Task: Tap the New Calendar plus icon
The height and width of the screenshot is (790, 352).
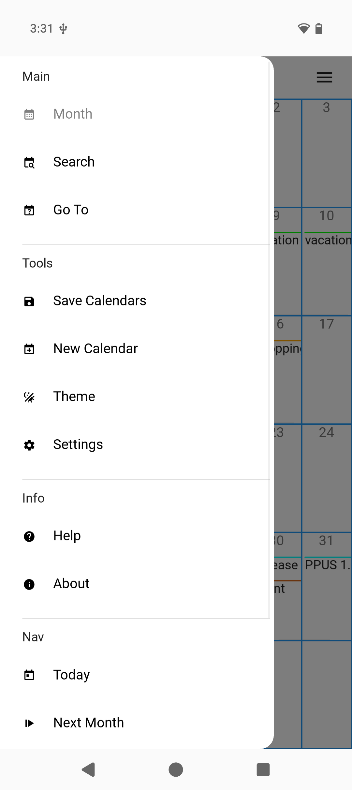Action: point(29,349)
